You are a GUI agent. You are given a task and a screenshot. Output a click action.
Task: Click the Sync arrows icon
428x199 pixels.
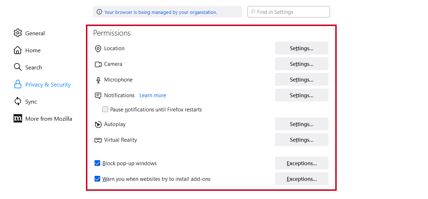coord(18,101)
